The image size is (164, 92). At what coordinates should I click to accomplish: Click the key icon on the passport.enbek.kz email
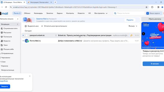click(131, 36)
